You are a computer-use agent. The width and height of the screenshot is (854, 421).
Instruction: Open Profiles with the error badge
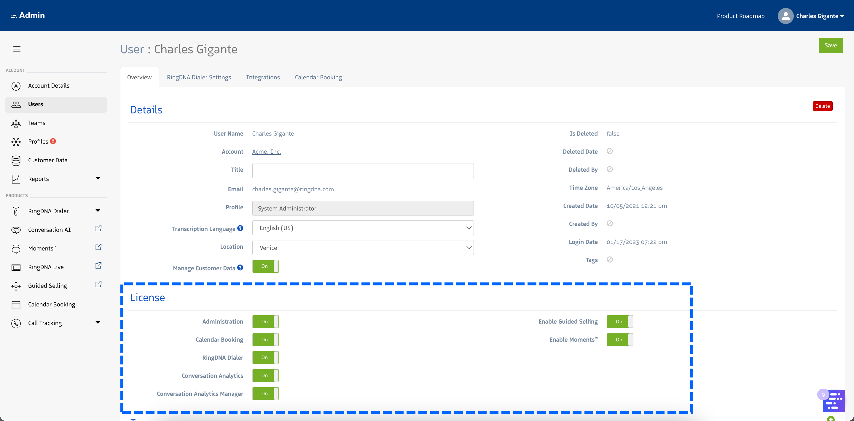tap(38, 141)
